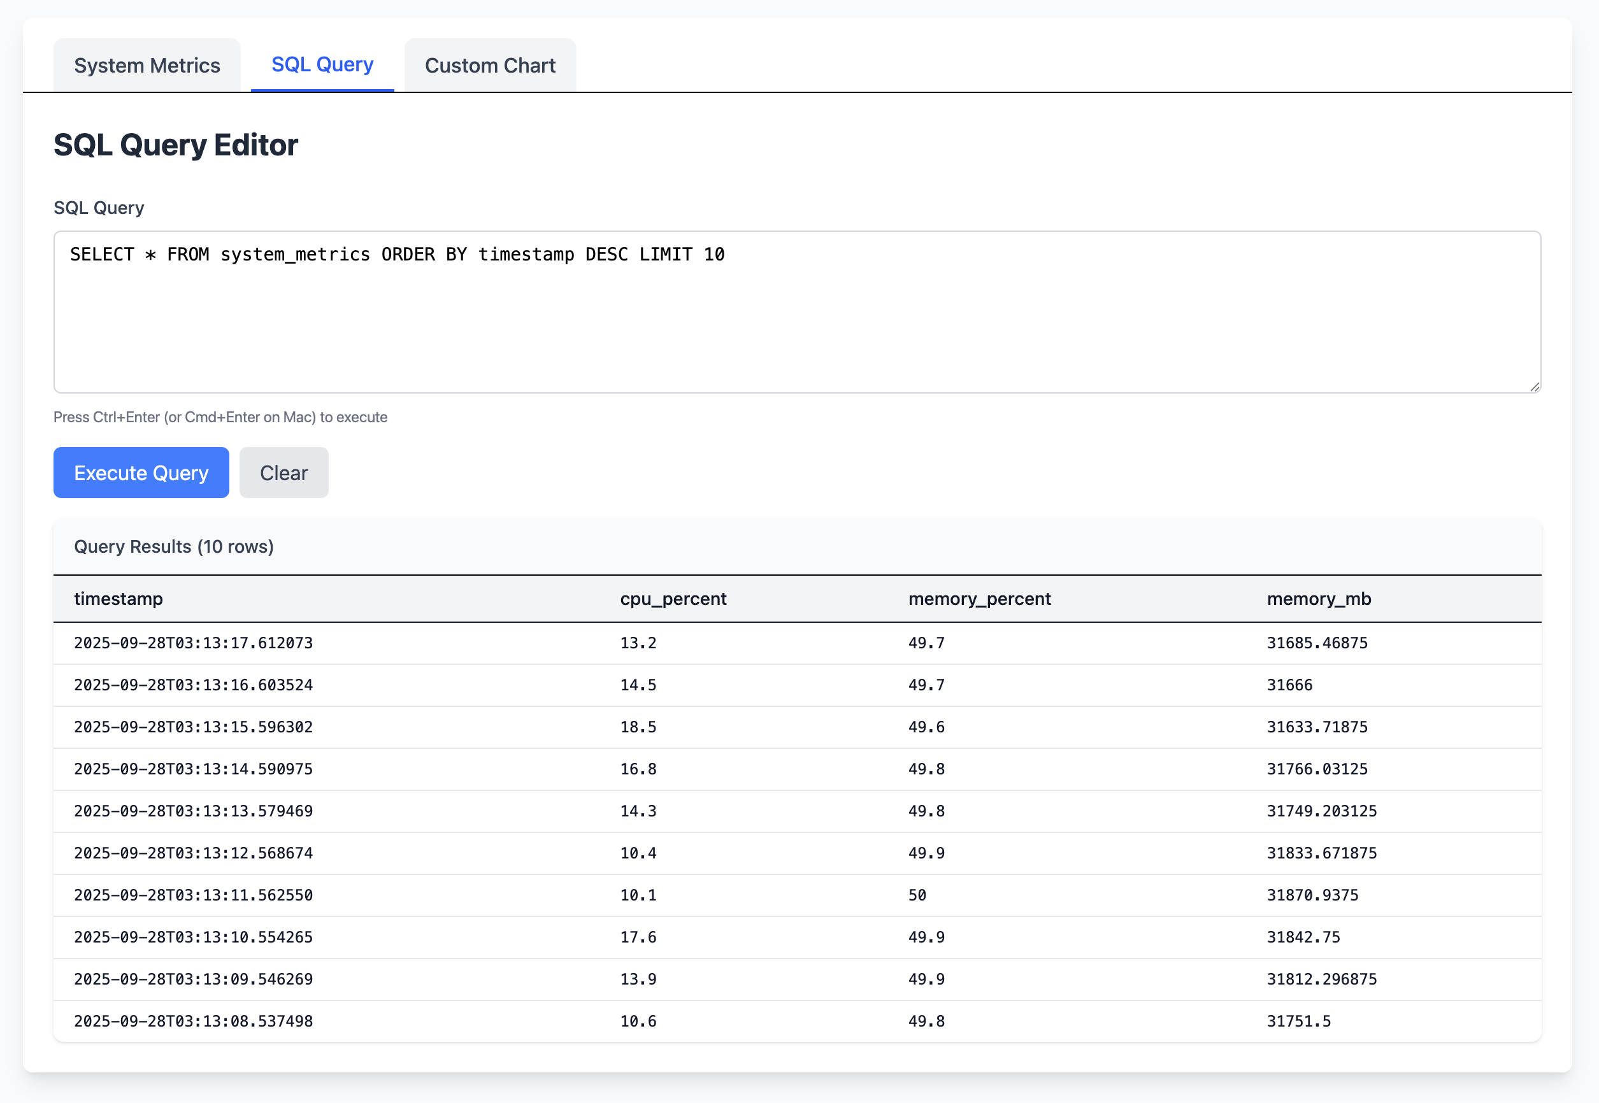
Task: Select the row with memory_percent 50
Action: coord(917,895)
